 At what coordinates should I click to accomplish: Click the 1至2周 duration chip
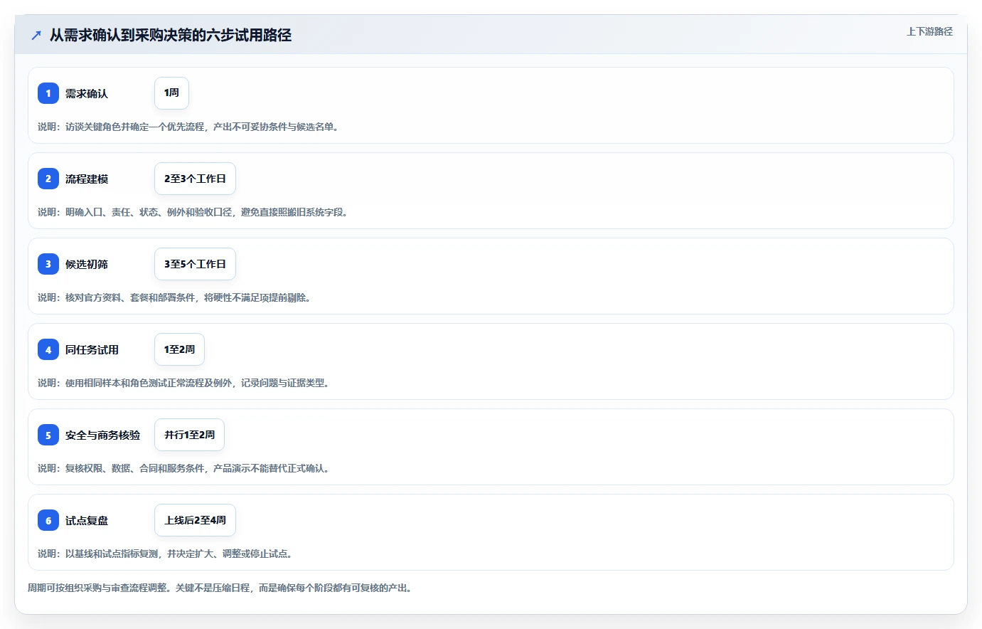pos(179,349)
